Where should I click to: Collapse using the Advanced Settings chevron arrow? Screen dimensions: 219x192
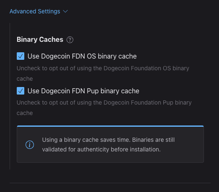[x=65, y=11]
